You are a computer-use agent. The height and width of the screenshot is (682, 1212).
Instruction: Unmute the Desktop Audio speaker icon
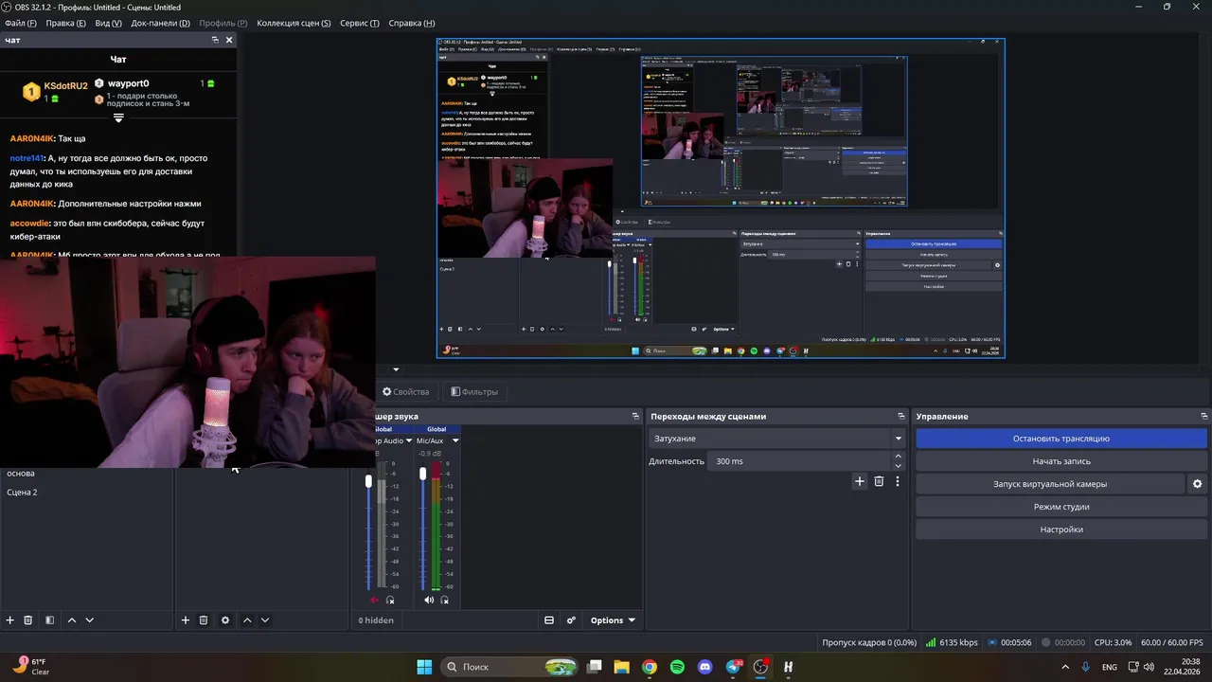375,600
